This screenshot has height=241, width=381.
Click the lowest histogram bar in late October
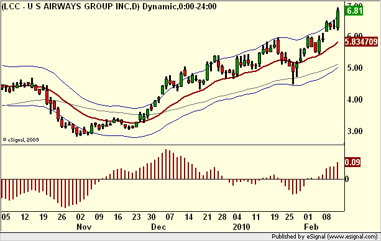(65, 193)
